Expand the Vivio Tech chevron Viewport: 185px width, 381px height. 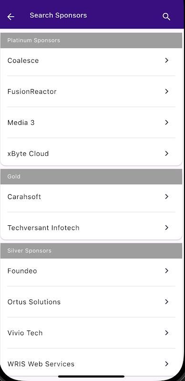tap(167, 333)
